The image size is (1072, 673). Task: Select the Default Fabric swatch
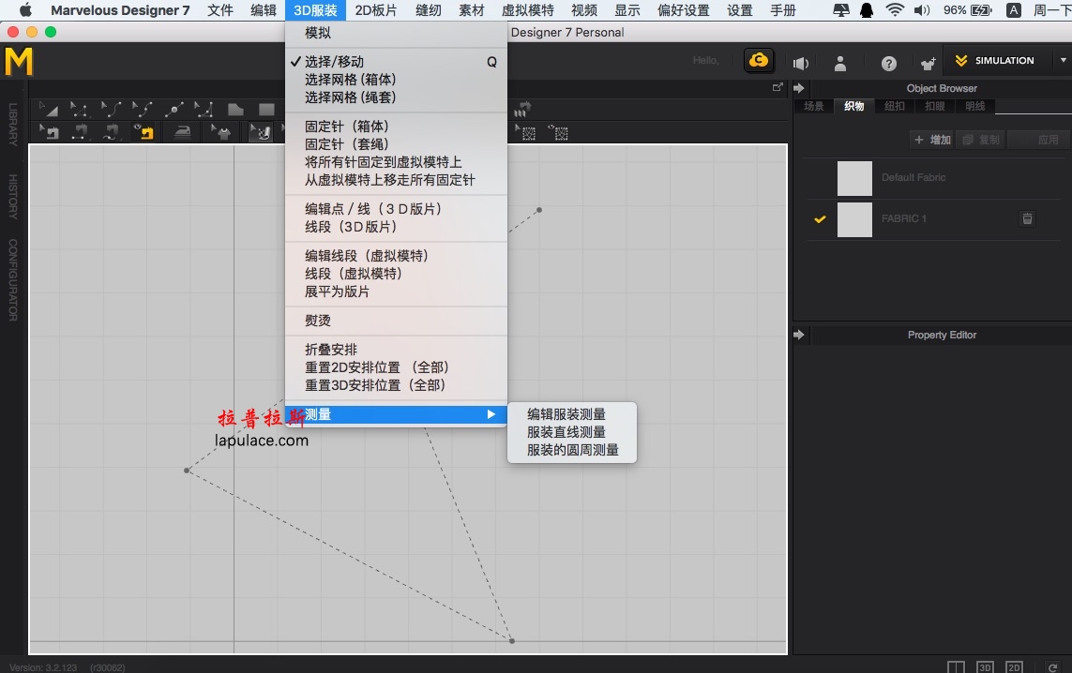854,178
